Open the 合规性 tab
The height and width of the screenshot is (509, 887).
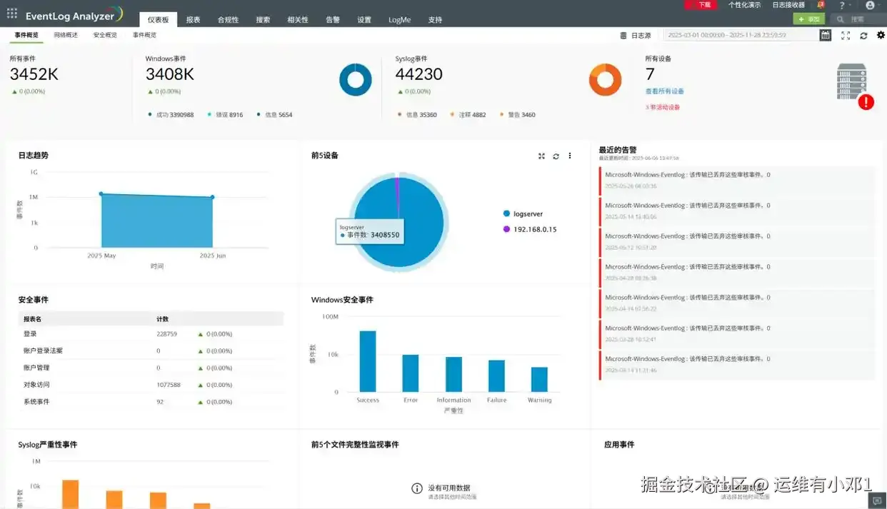[228, 20]
